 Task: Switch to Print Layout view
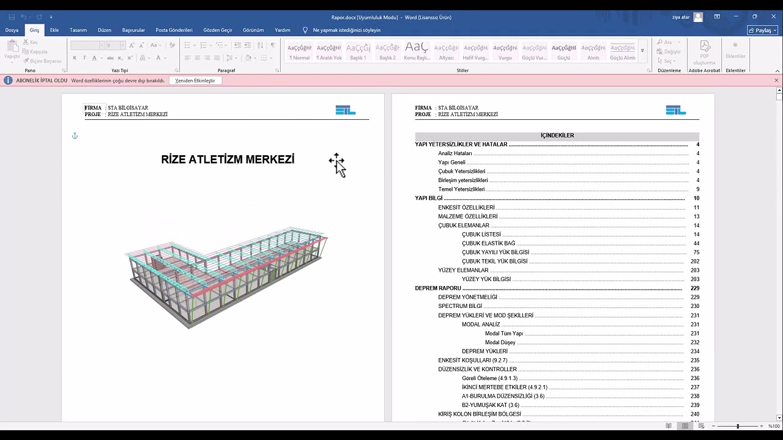click(686, 426)
